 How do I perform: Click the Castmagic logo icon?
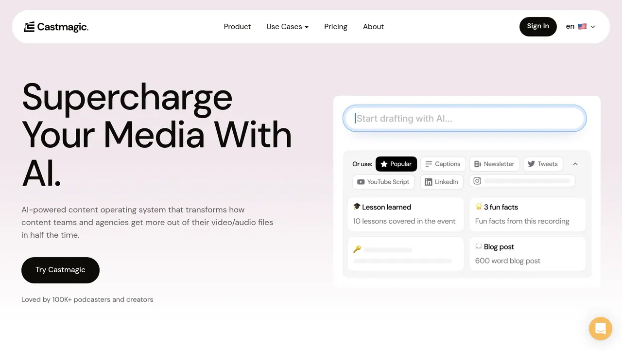click(29, 27)
